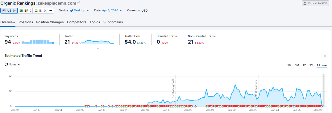
Task: Click the Database growth chart marker
Action: [x=173, y=88]
